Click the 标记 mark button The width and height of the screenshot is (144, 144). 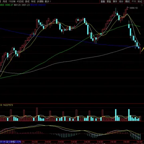140,2
